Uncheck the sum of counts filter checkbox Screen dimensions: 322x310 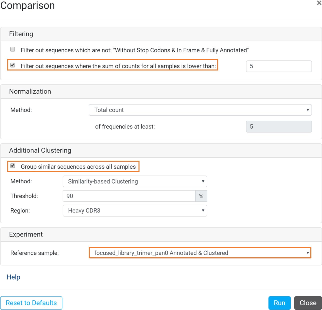[13, 65]
